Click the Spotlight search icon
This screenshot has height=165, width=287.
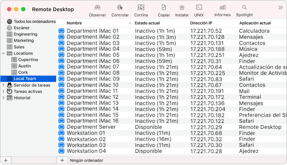coord(244,7)
